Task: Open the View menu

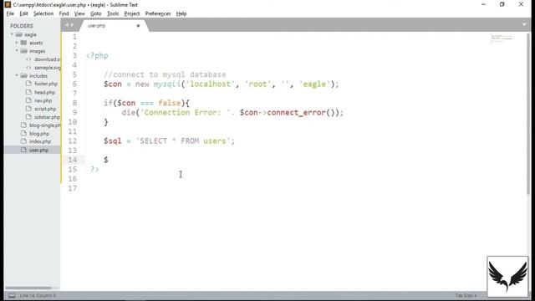Action: tap(79, 13)
